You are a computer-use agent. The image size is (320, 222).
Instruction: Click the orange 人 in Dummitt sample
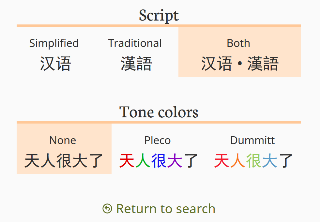coord(237,161)
